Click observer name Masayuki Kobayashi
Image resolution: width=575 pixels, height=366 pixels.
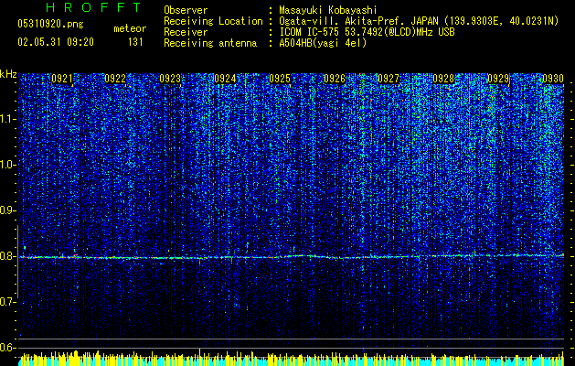[x=328, y=10]
